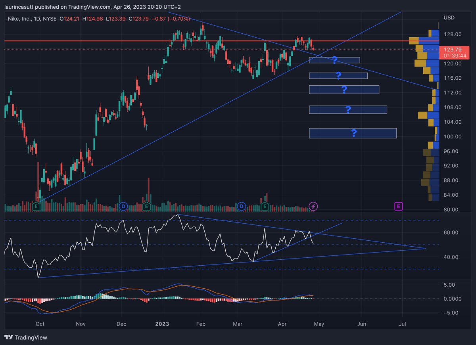Click the 2023 label on time axis

(x=162, y=324)
